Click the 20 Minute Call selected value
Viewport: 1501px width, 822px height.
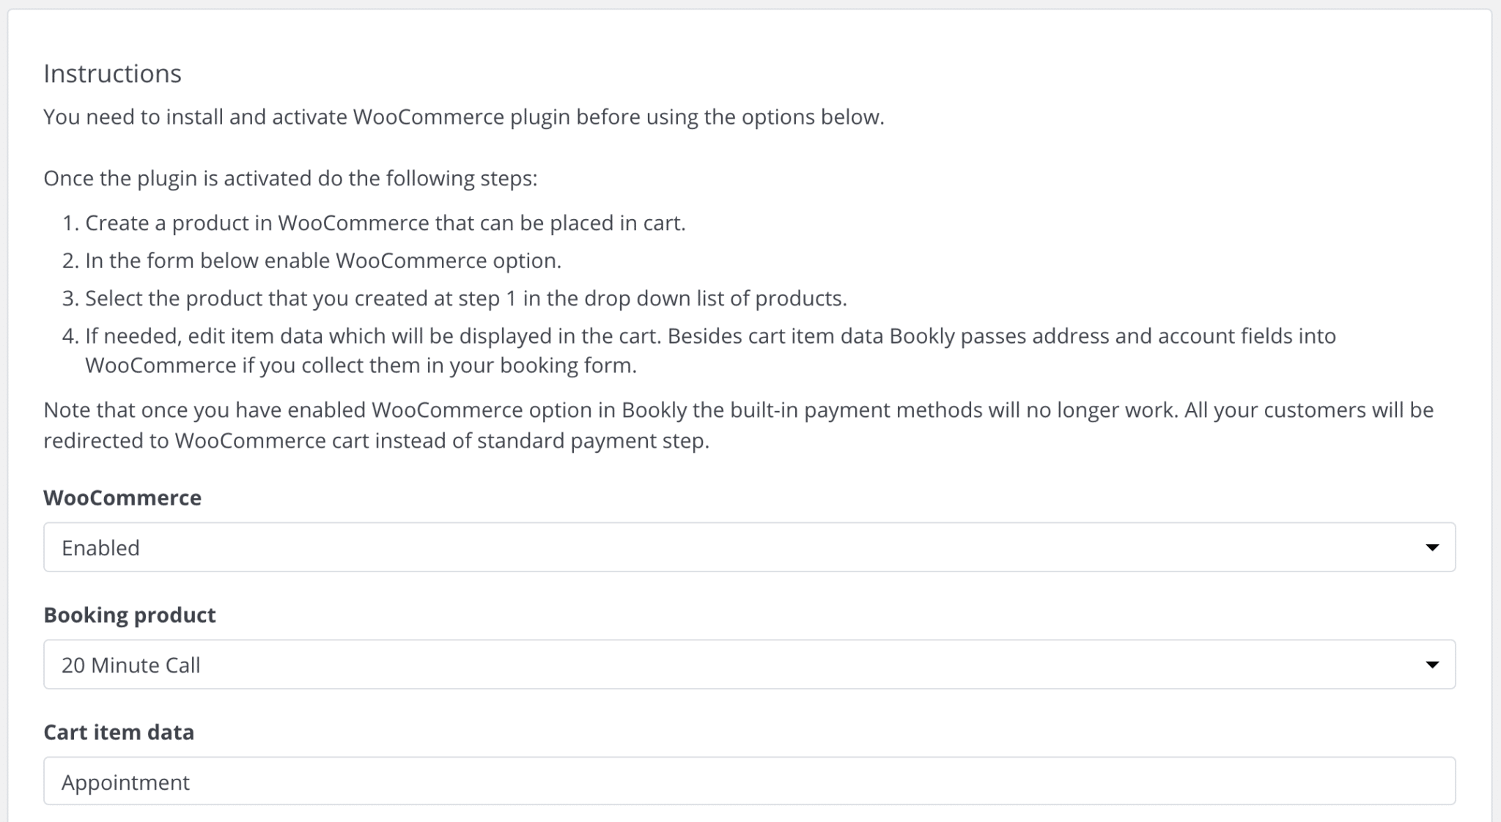pyautogui.click(x=130, y=664)
